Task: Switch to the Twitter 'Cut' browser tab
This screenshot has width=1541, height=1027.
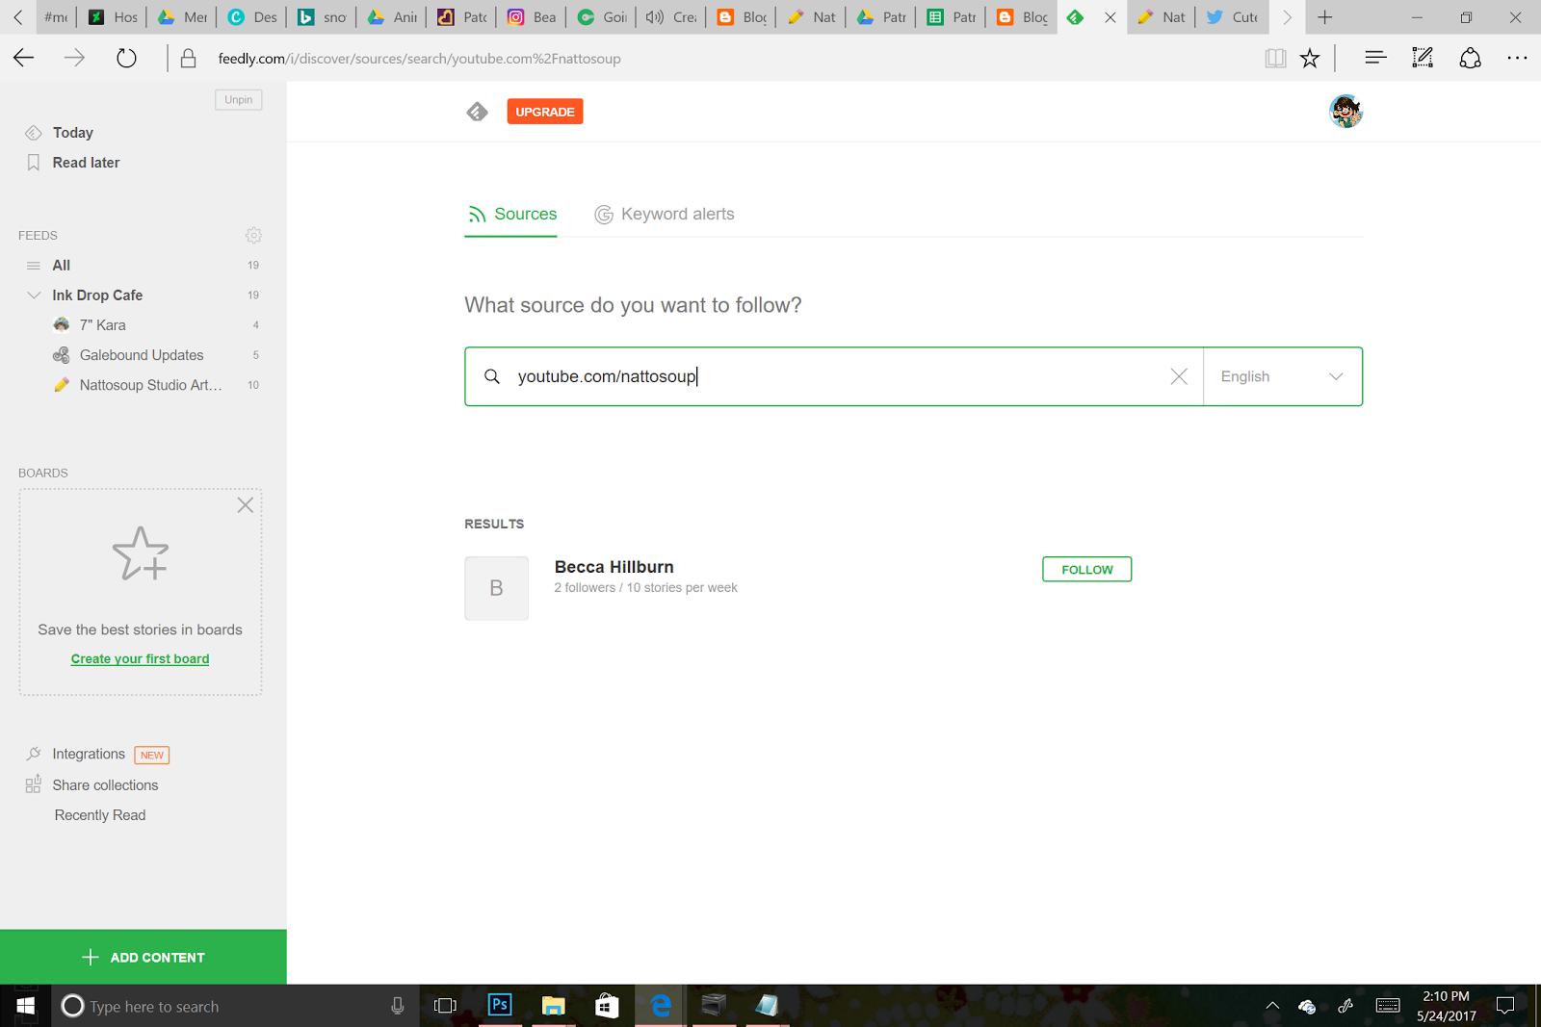Action: pyautogui.click(x=1233, y=17)
